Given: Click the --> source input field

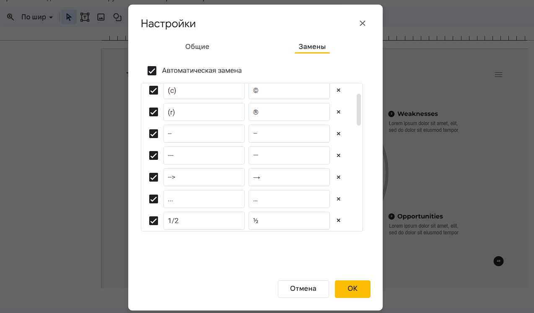Looking at the screenshot, I should pos(204,177).
